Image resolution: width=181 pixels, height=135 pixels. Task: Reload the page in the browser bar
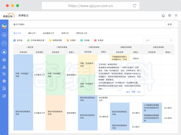[x=135, y=5]
